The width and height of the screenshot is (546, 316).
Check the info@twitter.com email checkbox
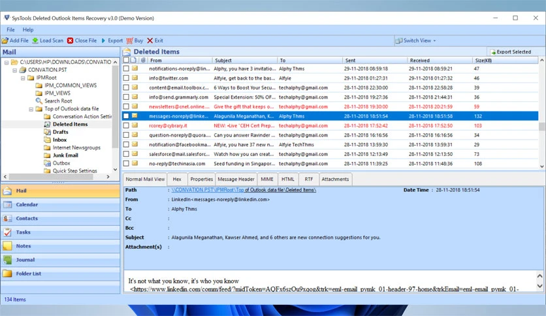click(x=126, y=78)
